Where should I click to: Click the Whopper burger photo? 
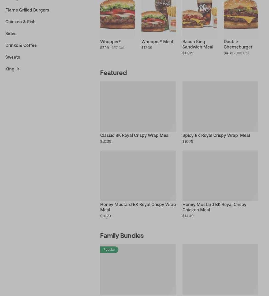point(118,18)
